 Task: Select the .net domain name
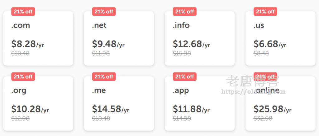click(x=99, y=25)
